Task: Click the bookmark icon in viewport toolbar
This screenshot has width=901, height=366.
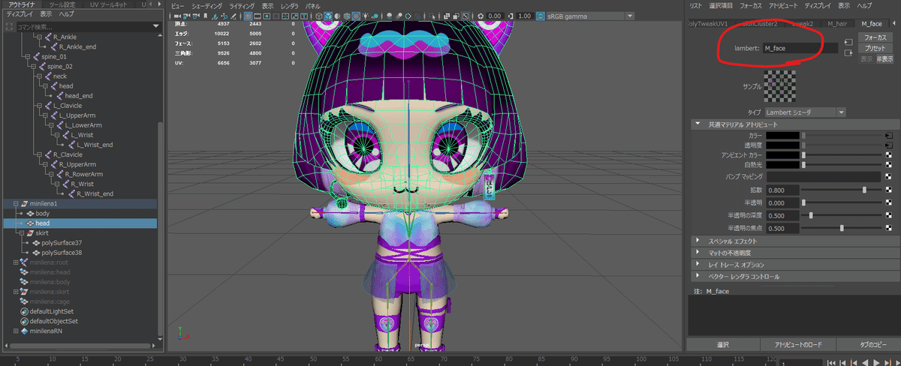Action: (x=206, y=16)
